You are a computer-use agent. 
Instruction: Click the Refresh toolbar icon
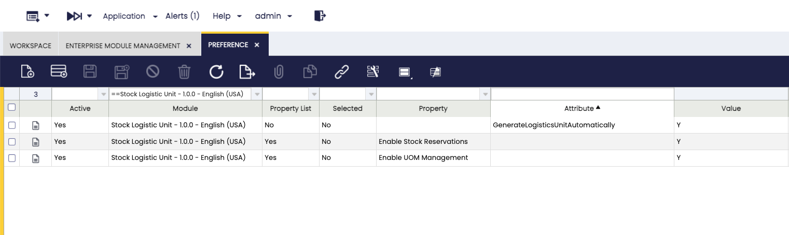click(216, 72)
